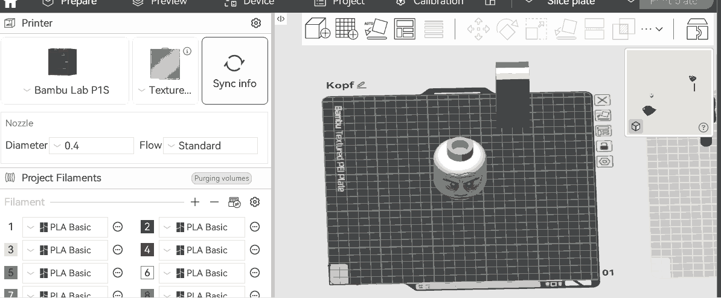Click more options for filament 4
721x298 pixels.
255,250
